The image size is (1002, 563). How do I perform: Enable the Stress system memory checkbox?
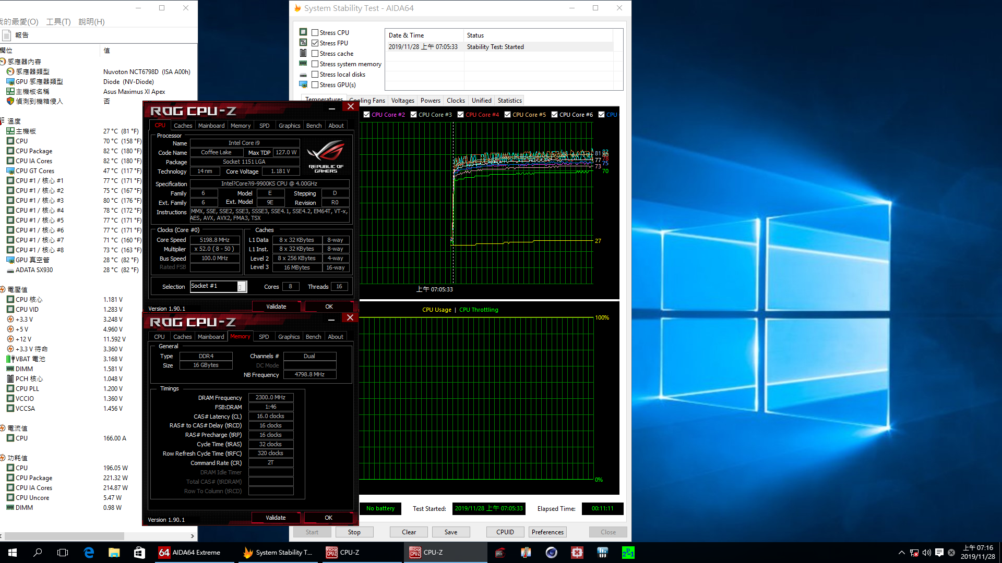pyautogui.click(x=315, y=64)
